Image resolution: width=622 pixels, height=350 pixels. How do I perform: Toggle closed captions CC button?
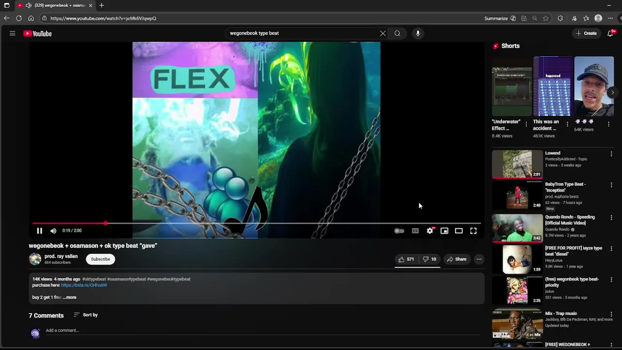(415, 231)
